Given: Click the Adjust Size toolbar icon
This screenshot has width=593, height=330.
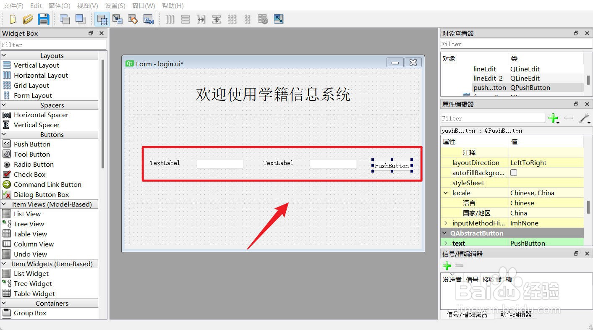Looking at the screenshot, I should pyautogui.click(x=279, y=19).
